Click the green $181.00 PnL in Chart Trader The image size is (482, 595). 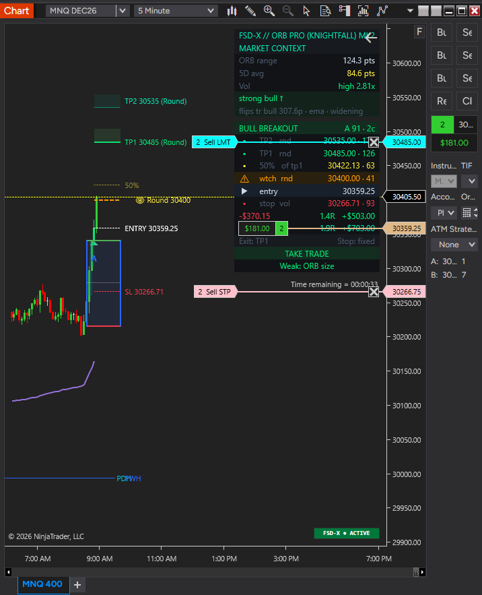(454, 143)
